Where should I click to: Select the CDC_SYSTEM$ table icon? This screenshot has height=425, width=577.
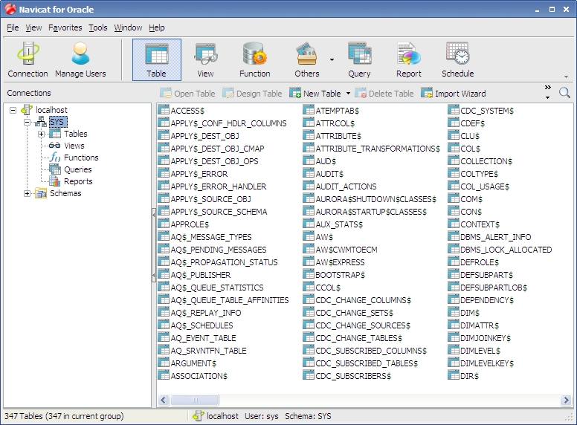(454, 110)
